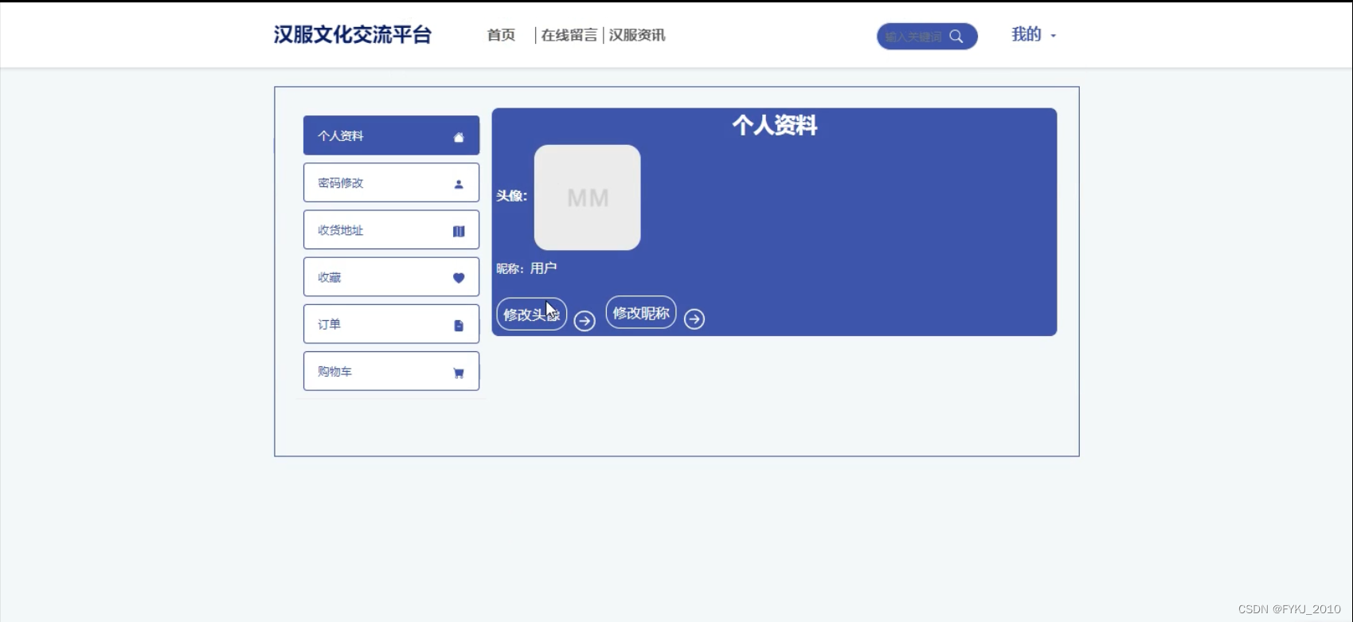Click the 修改昵称 button
Image resolution: width=1353 pixels, height=622 pixels.
(x=641, y=312)
